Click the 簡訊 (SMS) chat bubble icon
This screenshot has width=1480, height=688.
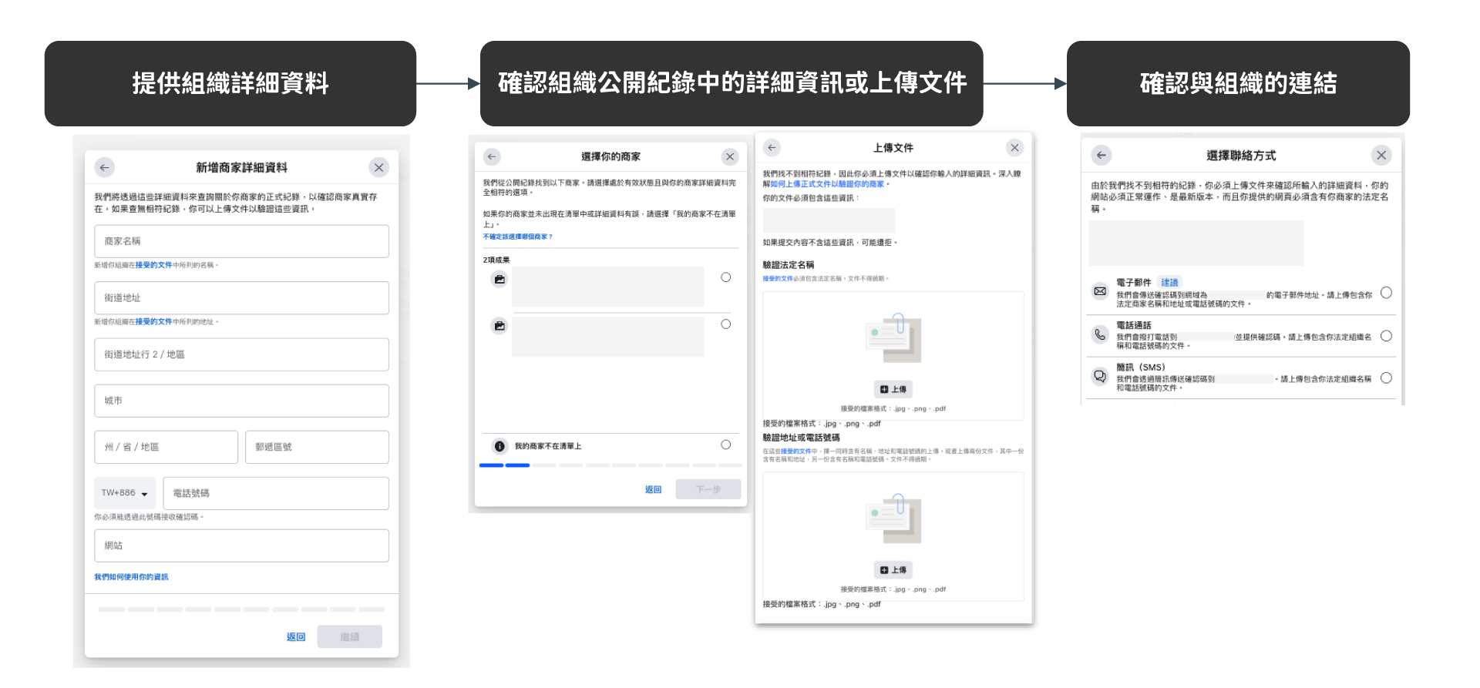click(1100, 377)
